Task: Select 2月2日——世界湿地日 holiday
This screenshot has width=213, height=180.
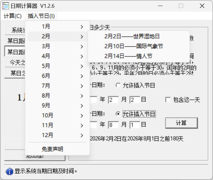Action: point(132,36)
